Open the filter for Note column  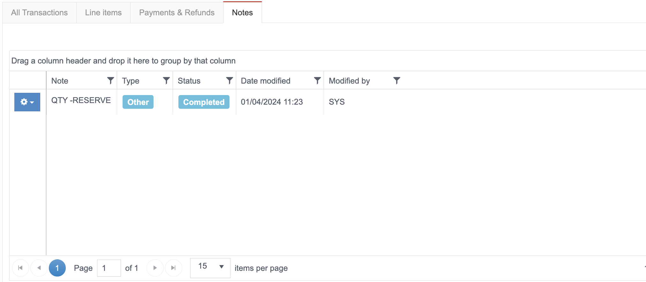[x=110, y=81]
